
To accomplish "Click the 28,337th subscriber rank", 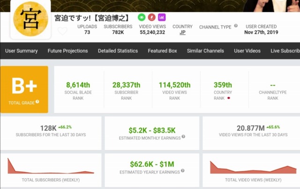I will [126, 85].
